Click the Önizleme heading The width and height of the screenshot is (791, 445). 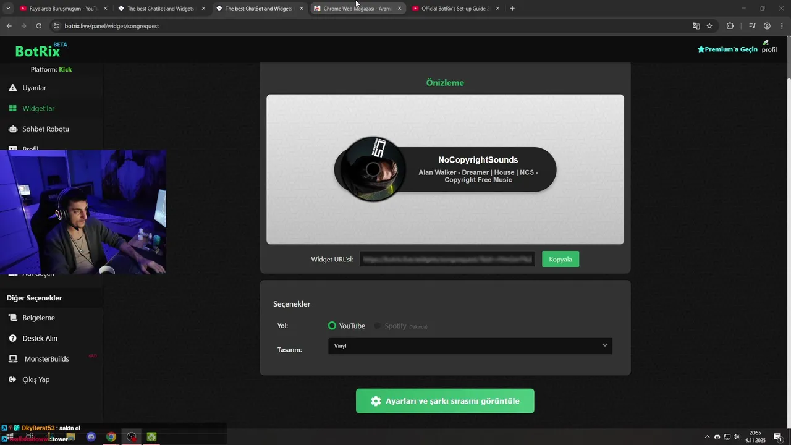click(x=445, y=83)
